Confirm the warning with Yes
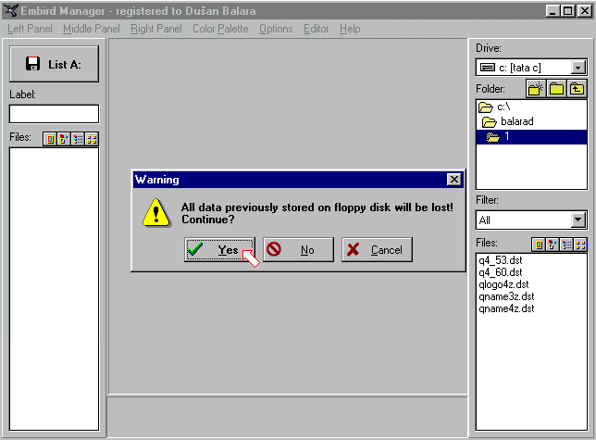Viewport: 596px width, 440px height. [x=219, y=249]
